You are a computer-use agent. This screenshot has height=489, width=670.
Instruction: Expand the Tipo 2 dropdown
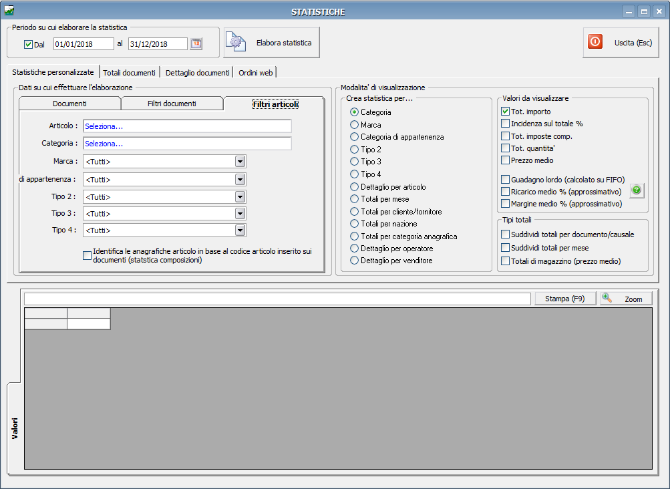tap(240, 197)
